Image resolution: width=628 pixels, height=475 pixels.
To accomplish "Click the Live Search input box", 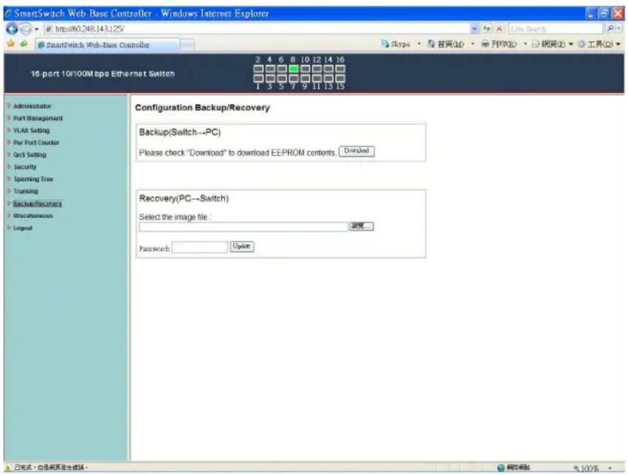I will click(556, 29).
